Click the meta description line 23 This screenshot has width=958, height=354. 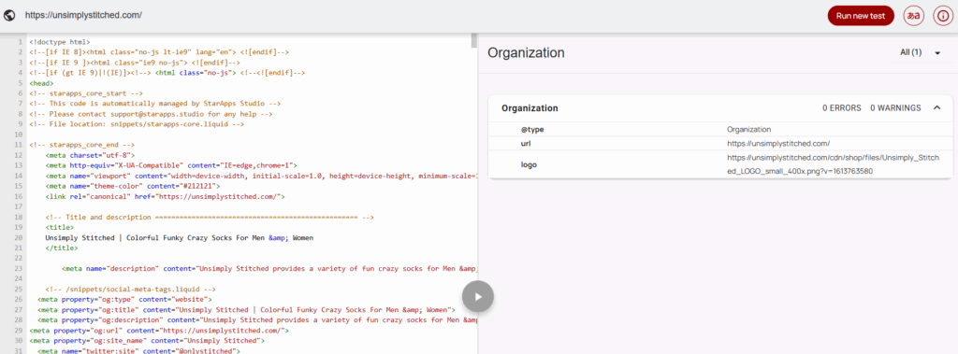[x=269, y=268]
